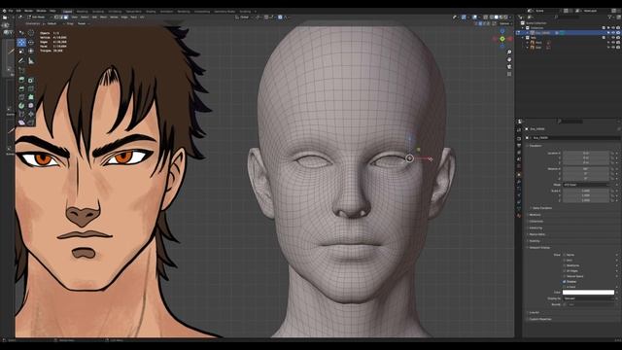Collapse the Transform panel
Screen dimensions: 622x350
536,146
